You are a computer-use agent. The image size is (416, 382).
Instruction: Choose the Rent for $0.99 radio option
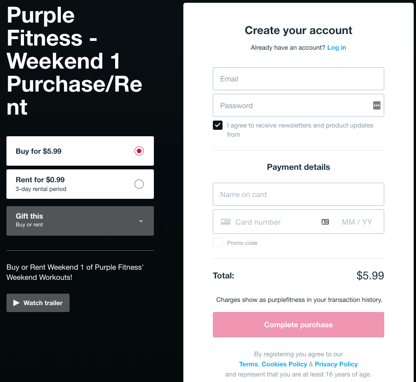[x=139, y=184]
